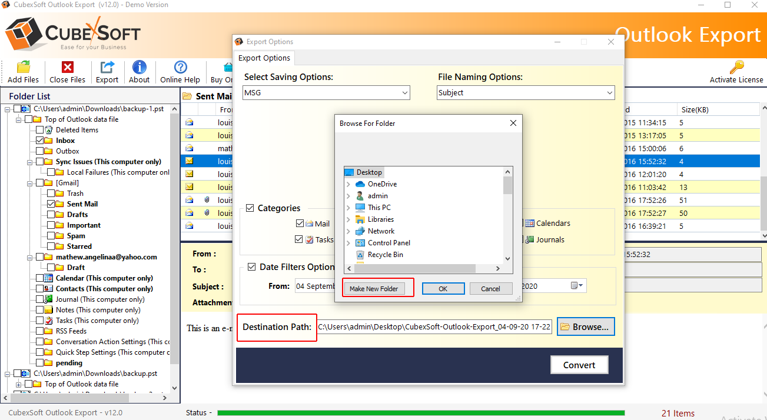Click the Tasks (This computer only) folder icon

pyautogui.click(x=49, y=321)
